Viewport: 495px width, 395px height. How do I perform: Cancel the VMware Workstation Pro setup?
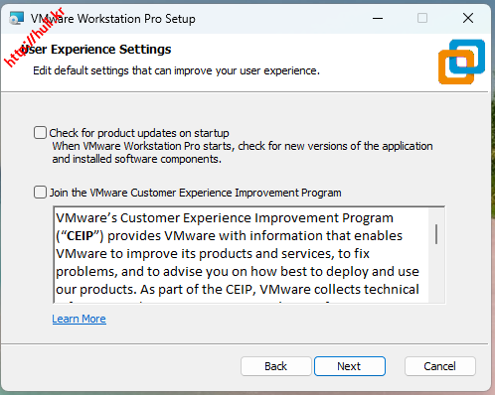440,366
